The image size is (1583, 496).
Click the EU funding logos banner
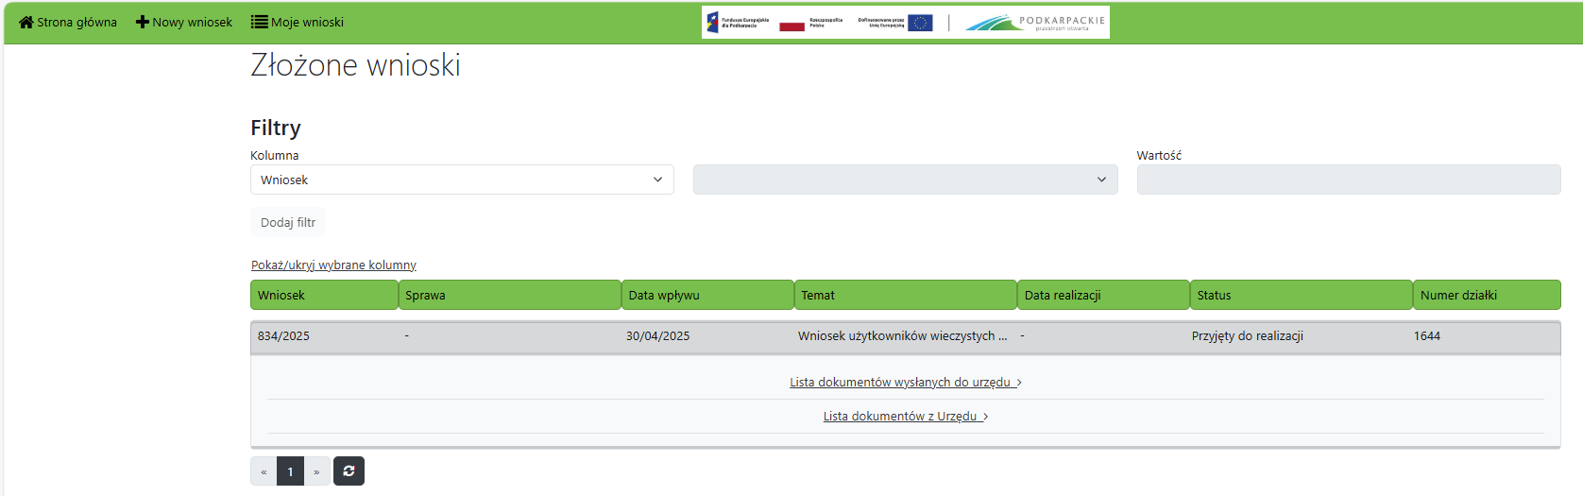click(905, 23)
